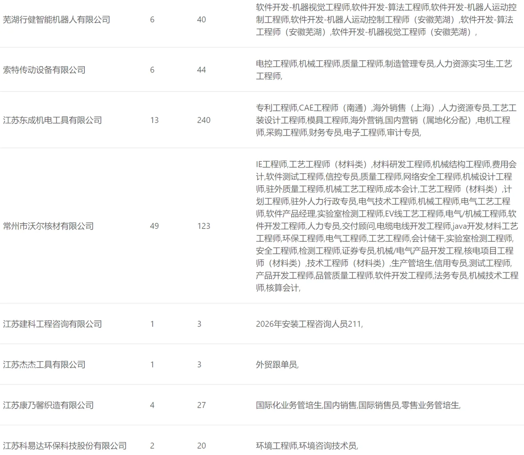This screenshot has height=455, width=524.
Task: Select company name 江苏建科工程咨询有限公司
Action: [53, 324]
